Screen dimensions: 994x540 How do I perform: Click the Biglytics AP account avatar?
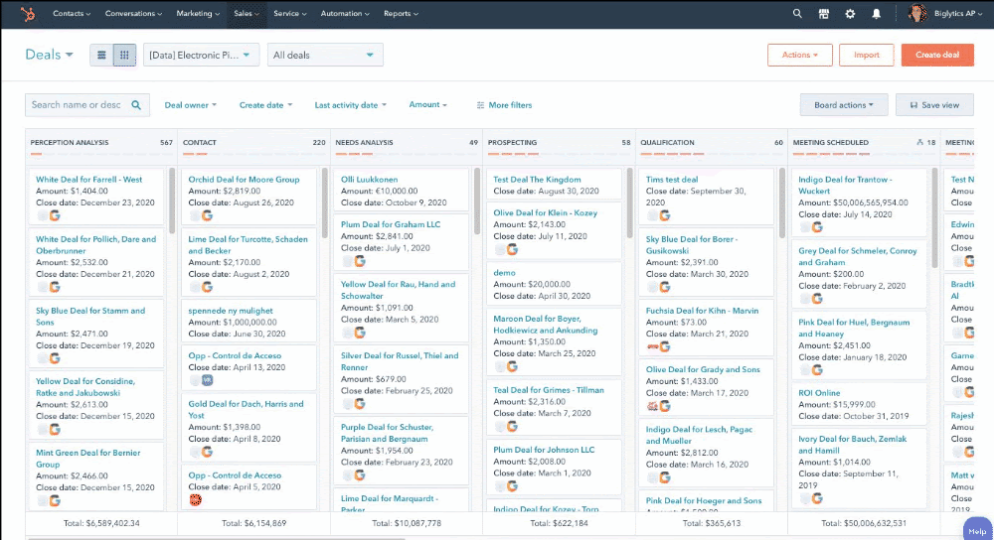916,14
